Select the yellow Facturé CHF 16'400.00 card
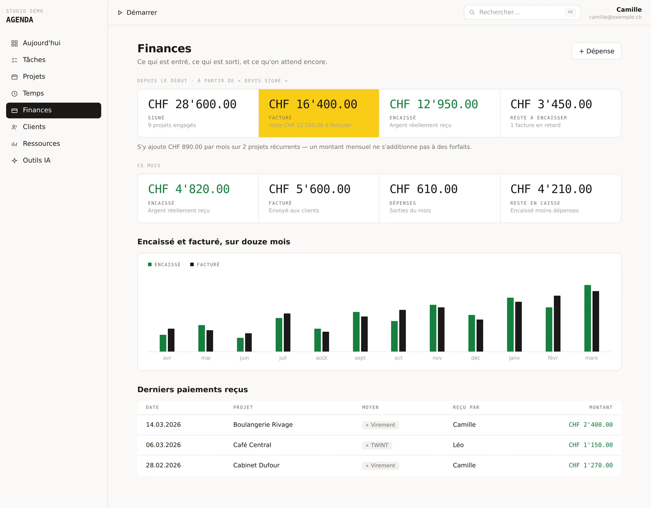The height and width of the screenshot is (508, 651). point(319,114)
